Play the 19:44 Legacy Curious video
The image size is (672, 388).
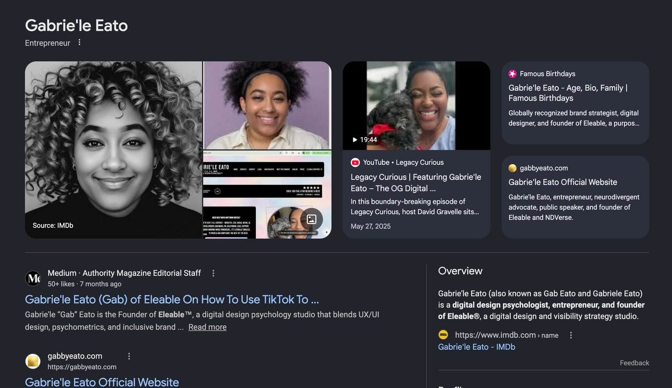(416, 106)
